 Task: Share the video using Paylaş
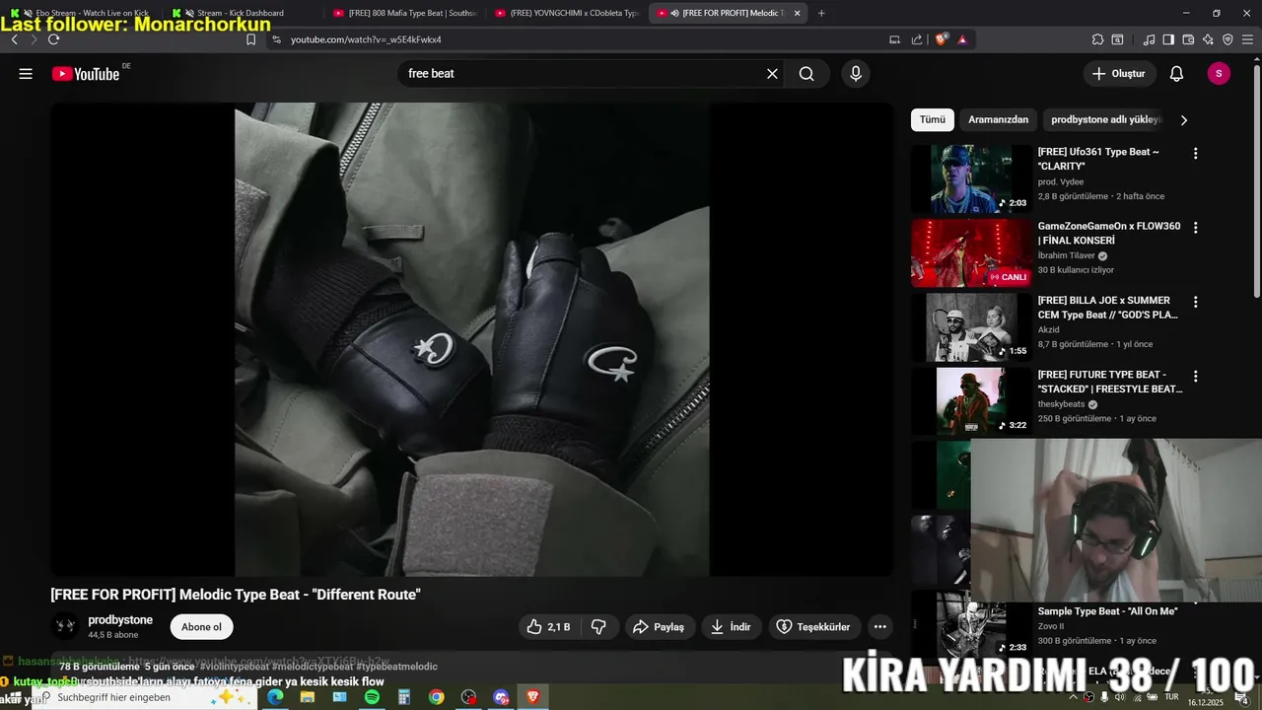[x=660, y=627]
